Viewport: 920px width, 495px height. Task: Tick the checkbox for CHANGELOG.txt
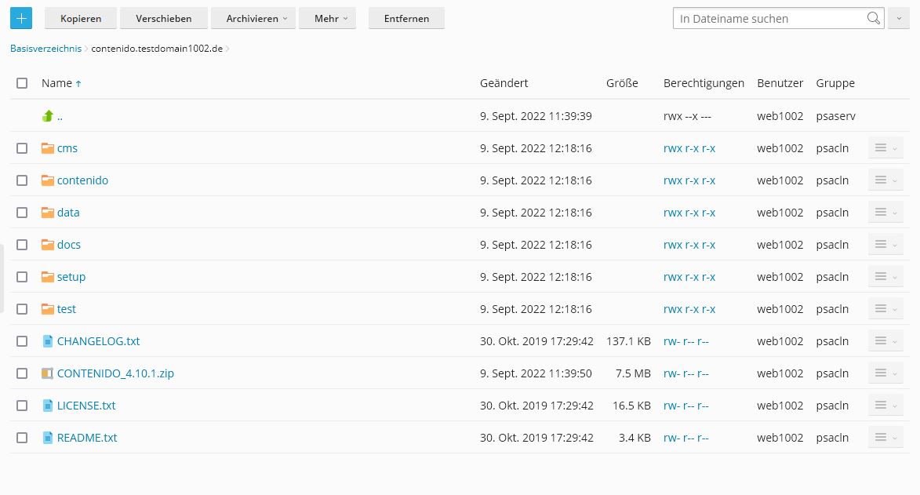(22, 341)
